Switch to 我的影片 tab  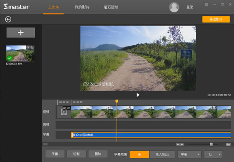82,7
